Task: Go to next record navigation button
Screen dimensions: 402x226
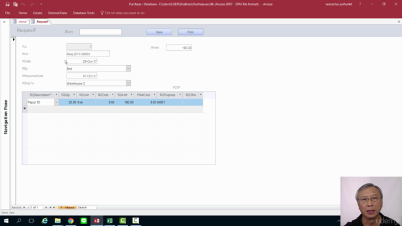Action: [46, 208]
